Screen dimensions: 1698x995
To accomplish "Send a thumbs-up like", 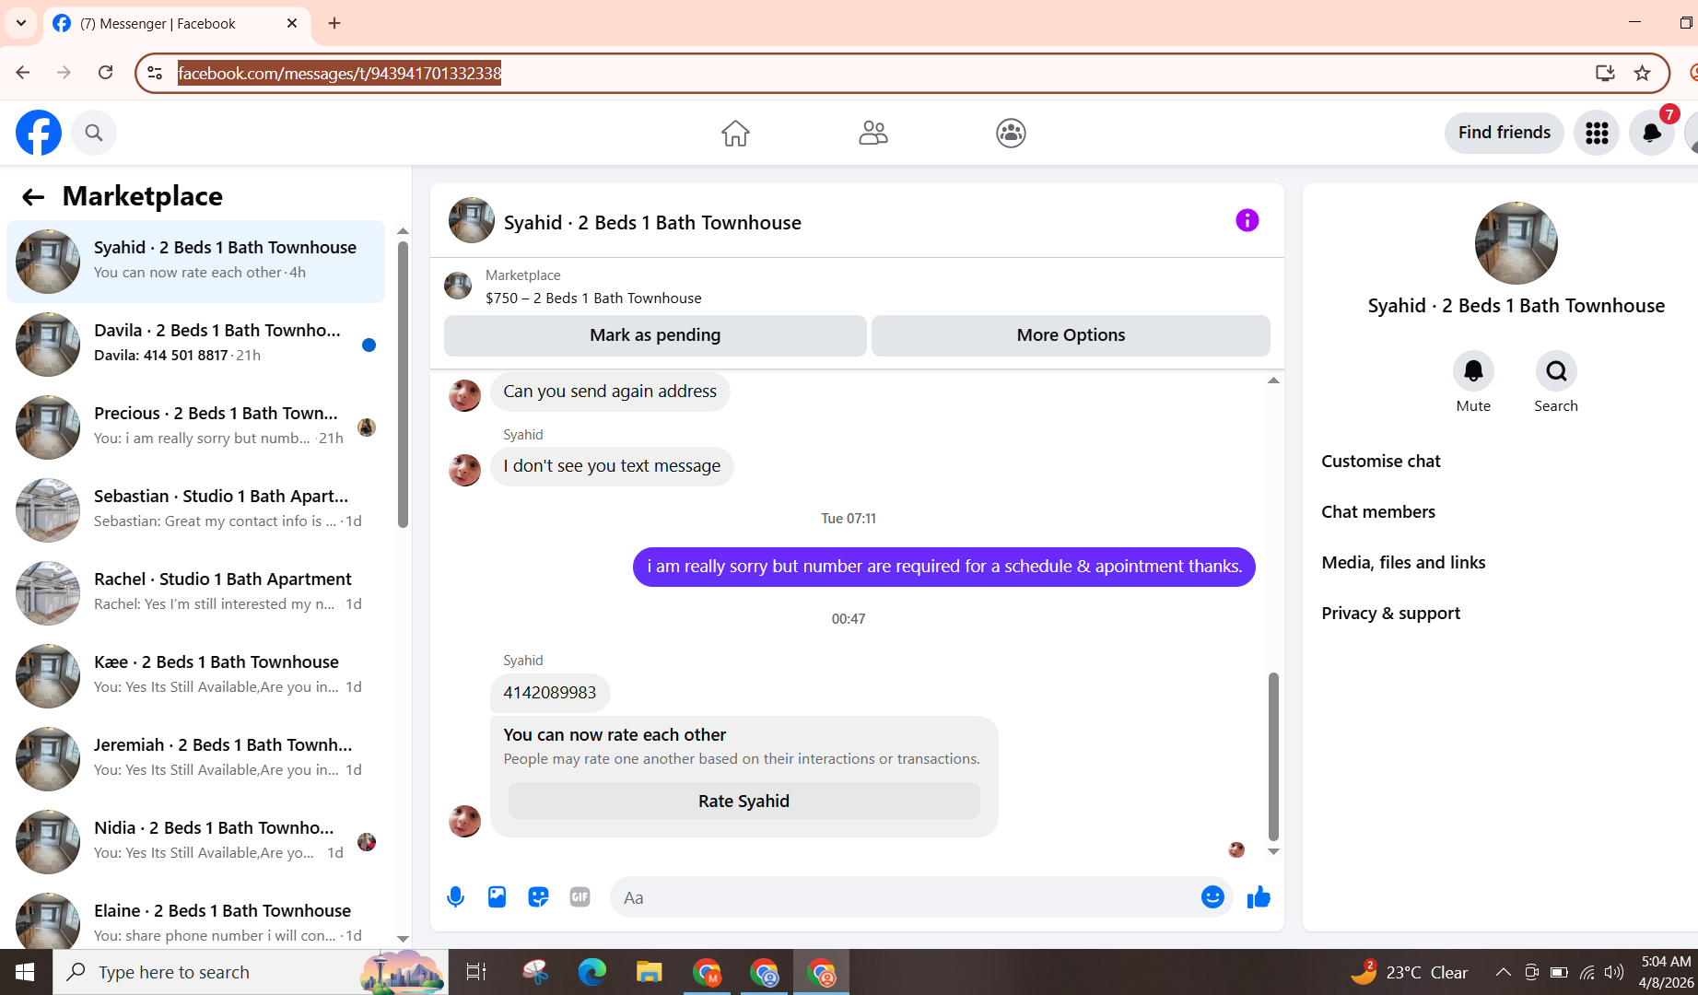I will coord(1259,897).
